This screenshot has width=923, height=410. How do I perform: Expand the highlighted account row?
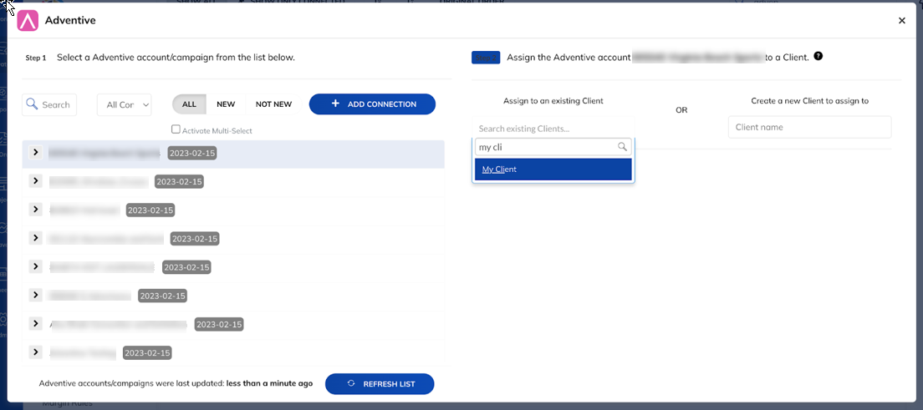(36, 152)
